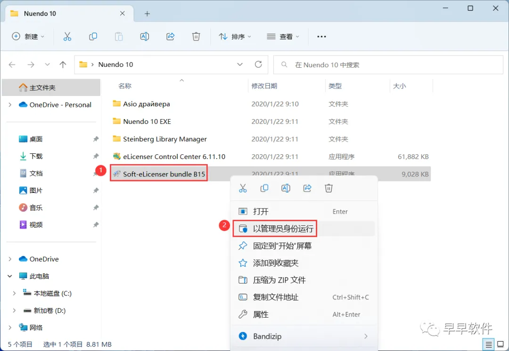Click Nuendo 10 in the address bar
Viewport: 509px width, 351px height.
(x=115, y=64)
